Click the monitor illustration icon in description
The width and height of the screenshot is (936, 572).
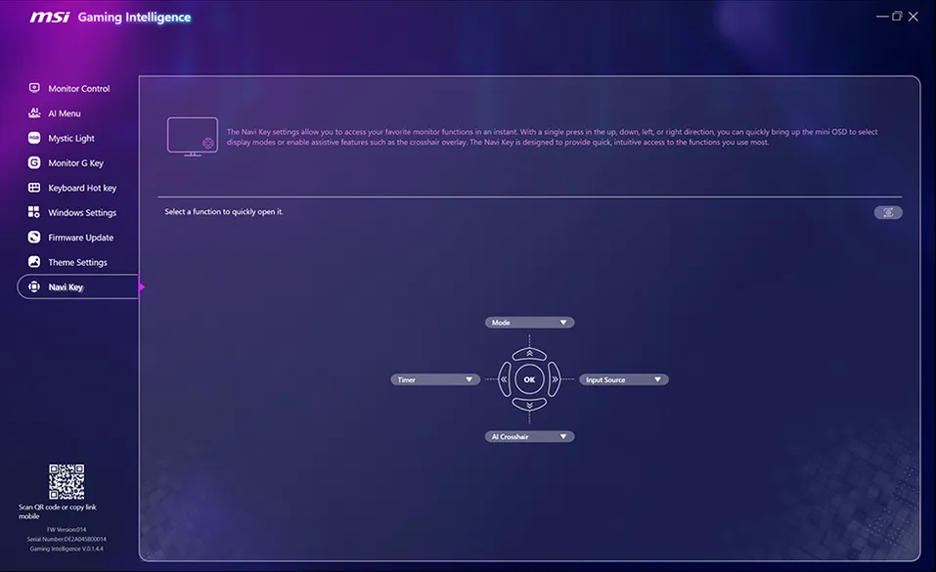tap(193, 136)
